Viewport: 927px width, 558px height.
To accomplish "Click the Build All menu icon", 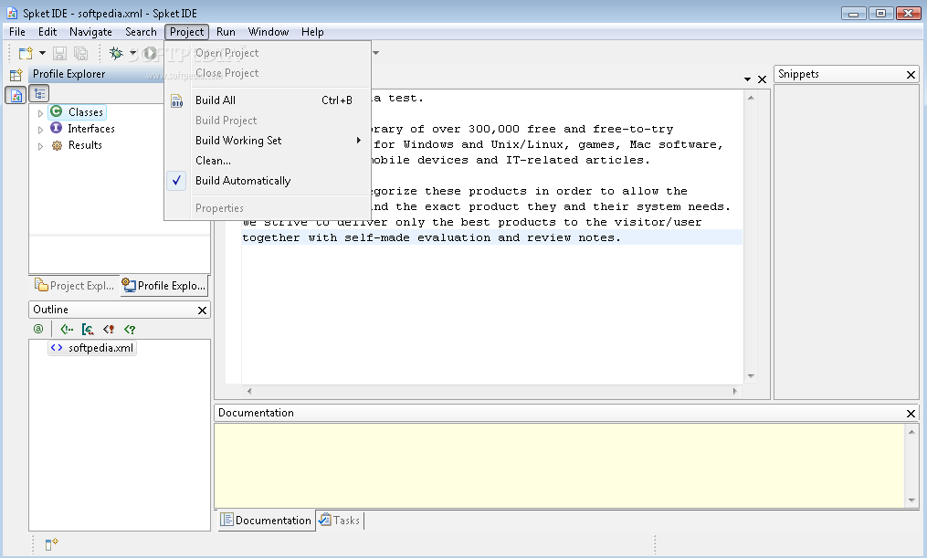I will pos(177,101).
